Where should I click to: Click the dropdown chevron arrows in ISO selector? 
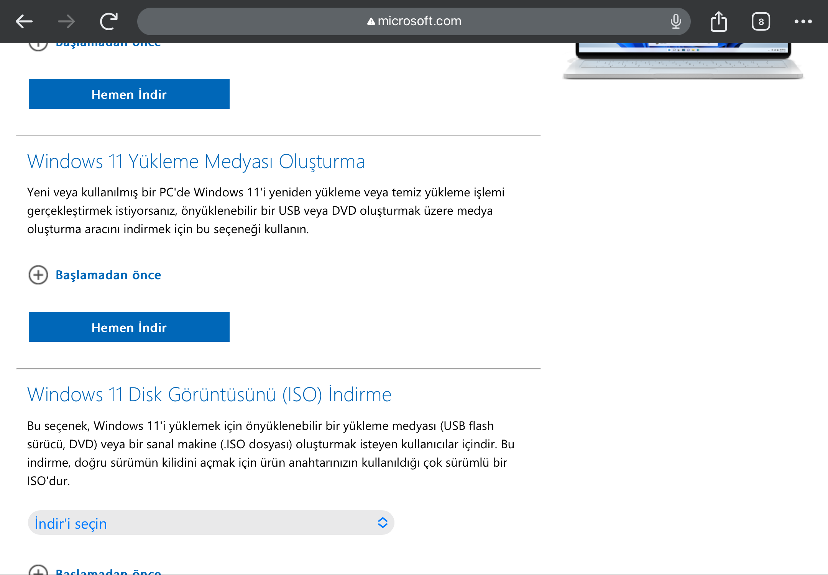tap(383, 523)
